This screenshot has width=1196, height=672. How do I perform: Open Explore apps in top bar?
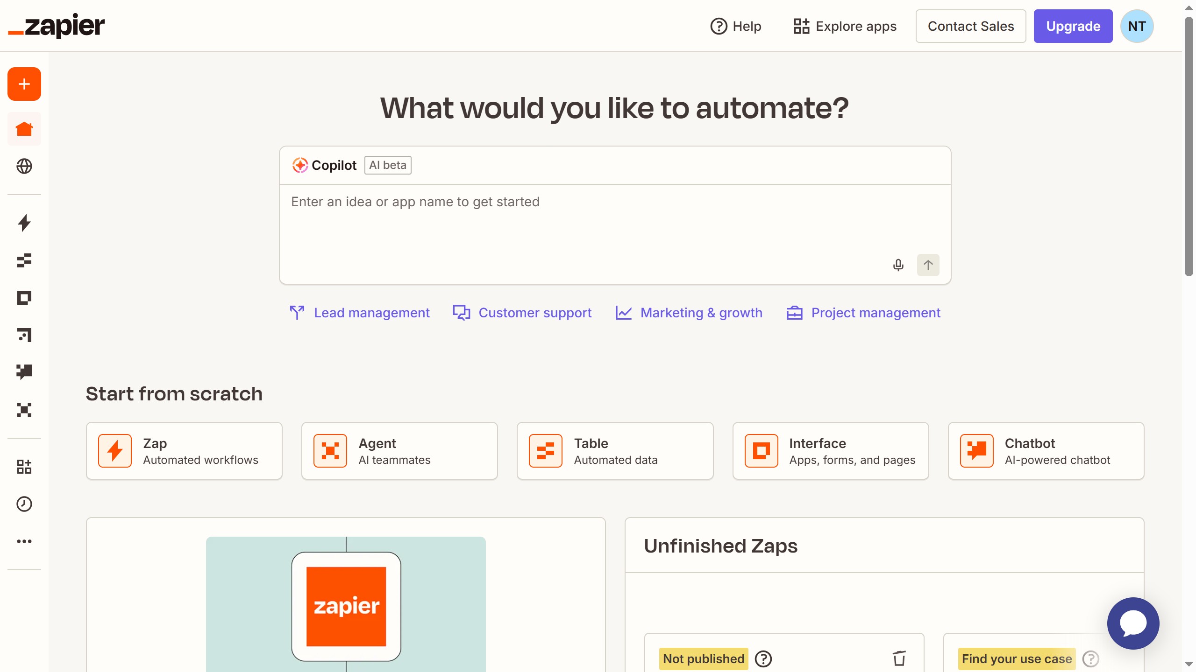click(x=845, y=26)
